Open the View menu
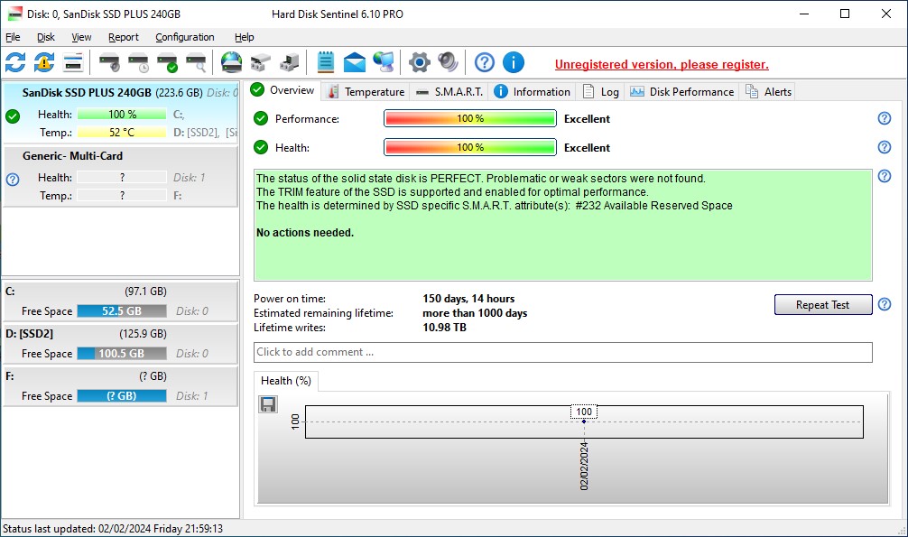The width and height of the screenshot is (908, 537). coord(81,37)
